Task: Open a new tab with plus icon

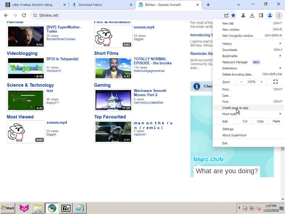Action: pyautogui.click(x=208, y=5)
